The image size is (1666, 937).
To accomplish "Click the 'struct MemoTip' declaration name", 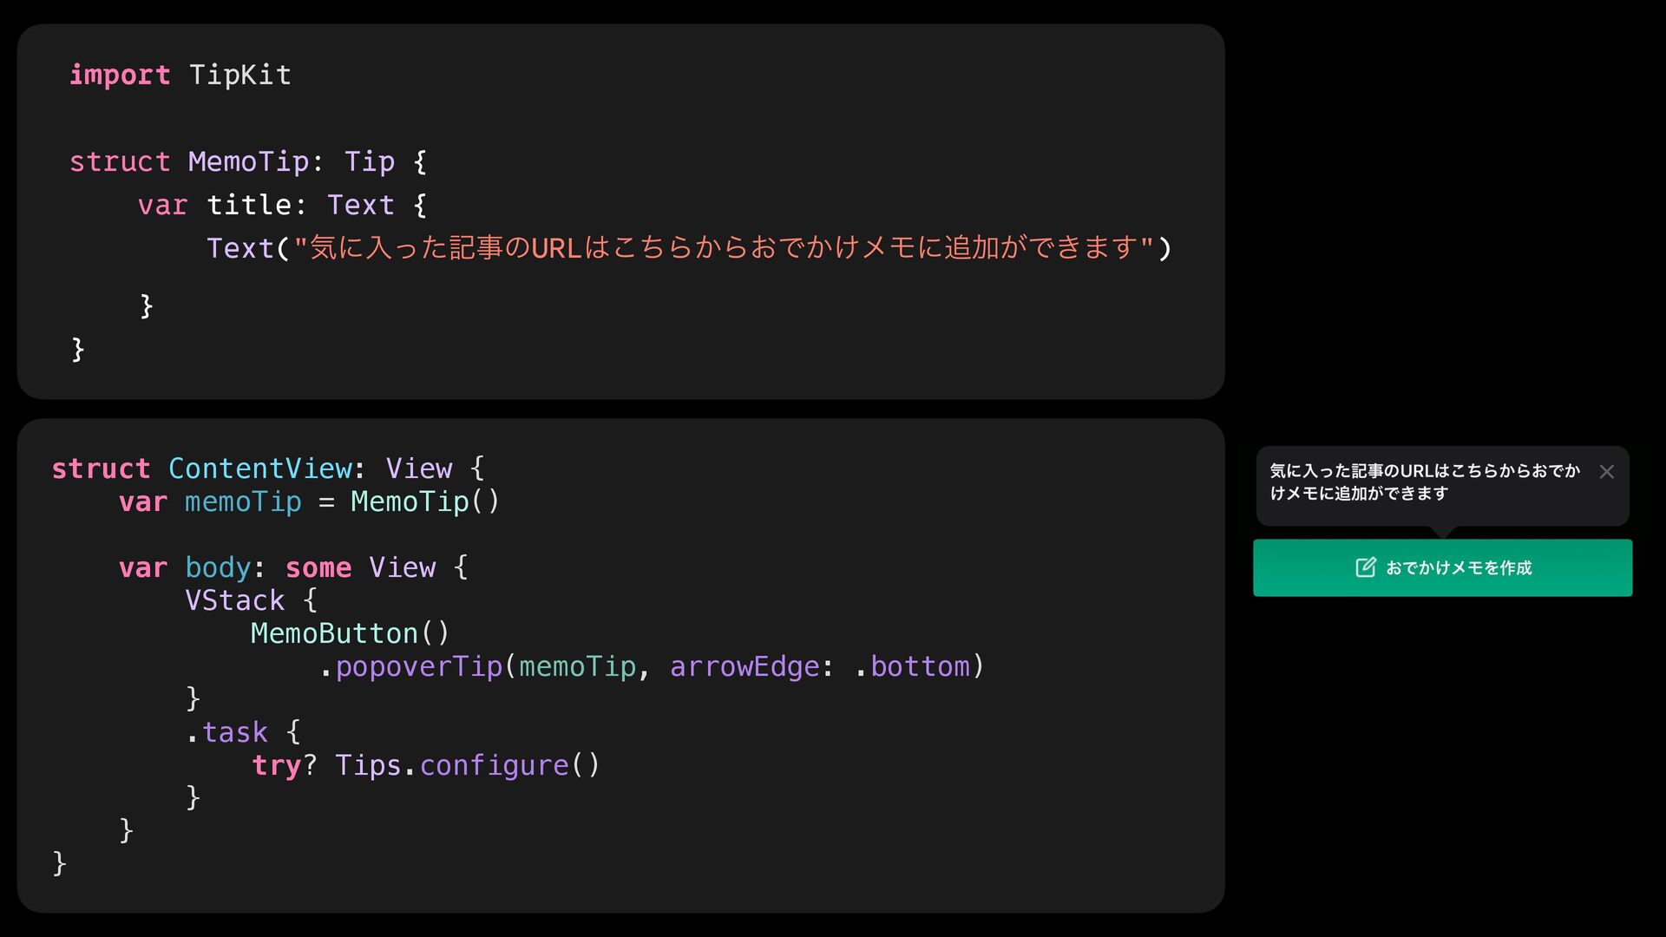I will (248, 162).
